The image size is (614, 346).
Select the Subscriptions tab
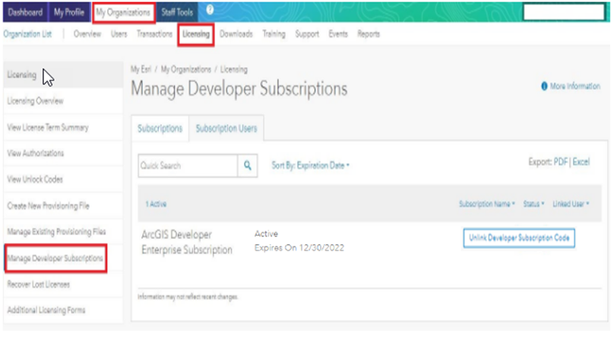click(x=160, y=129)
